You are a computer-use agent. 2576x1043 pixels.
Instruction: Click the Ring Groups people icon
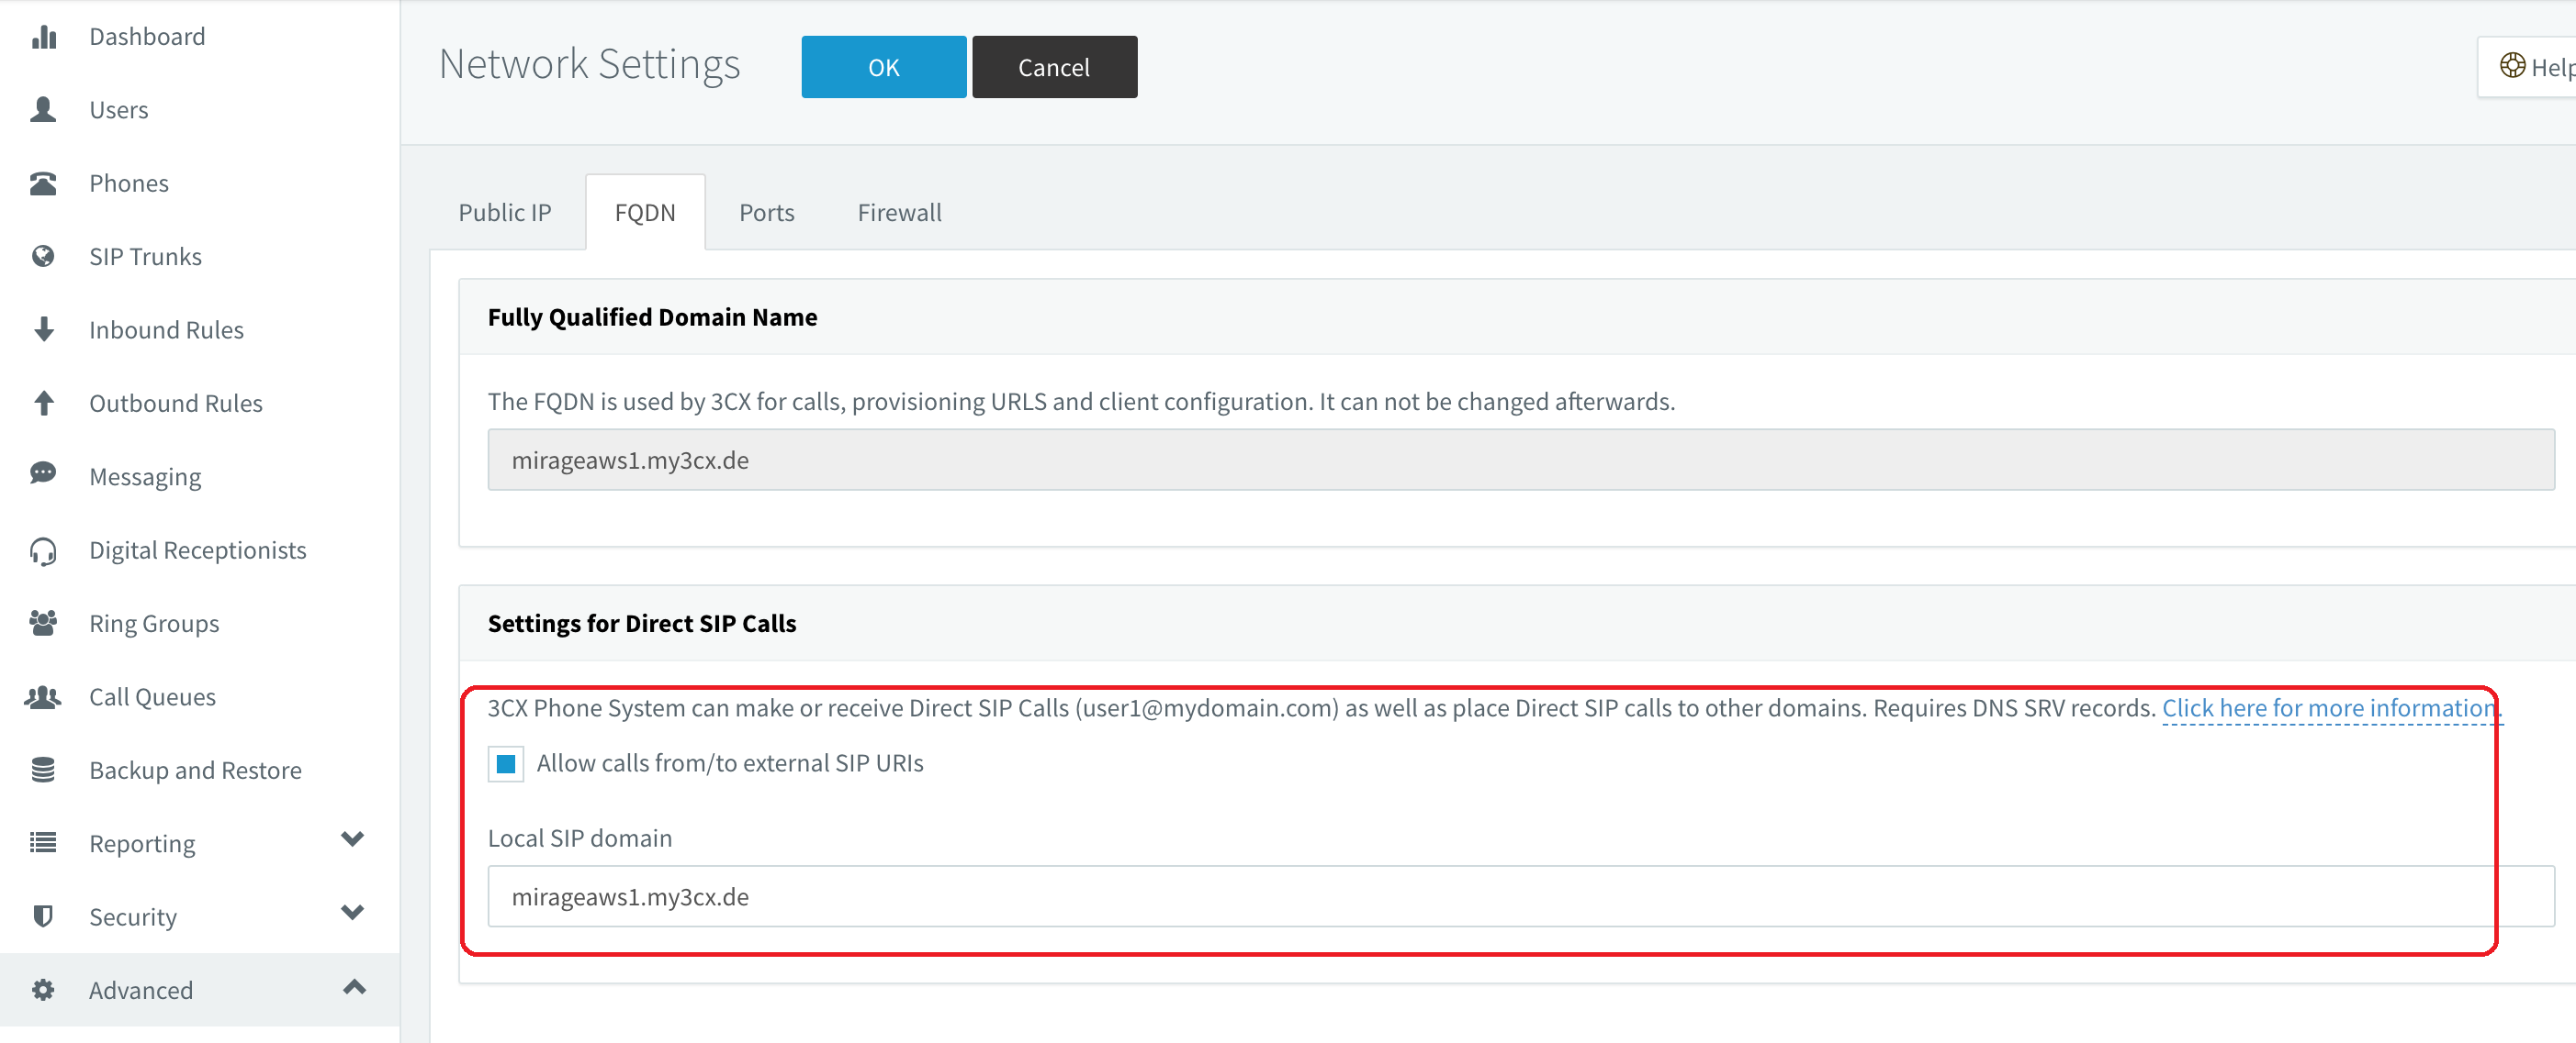tap(43, 624)
